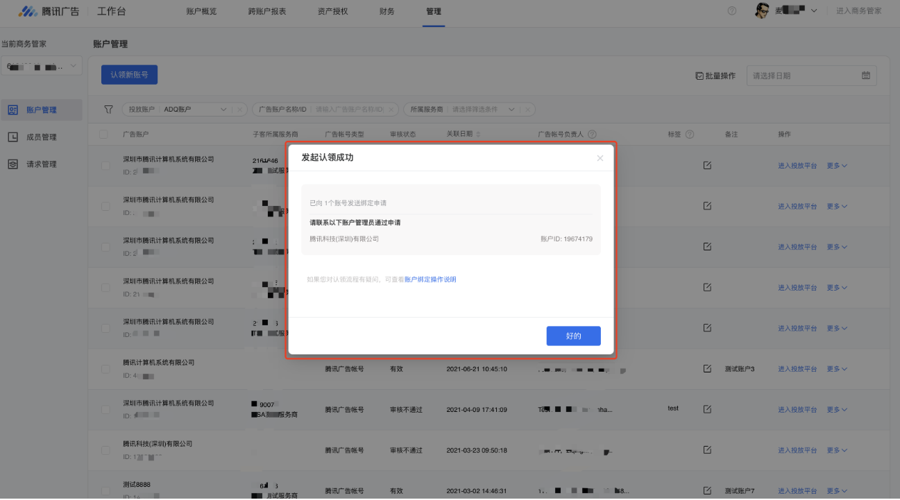Expand 更多 in test-tagged row

(837, 409)
